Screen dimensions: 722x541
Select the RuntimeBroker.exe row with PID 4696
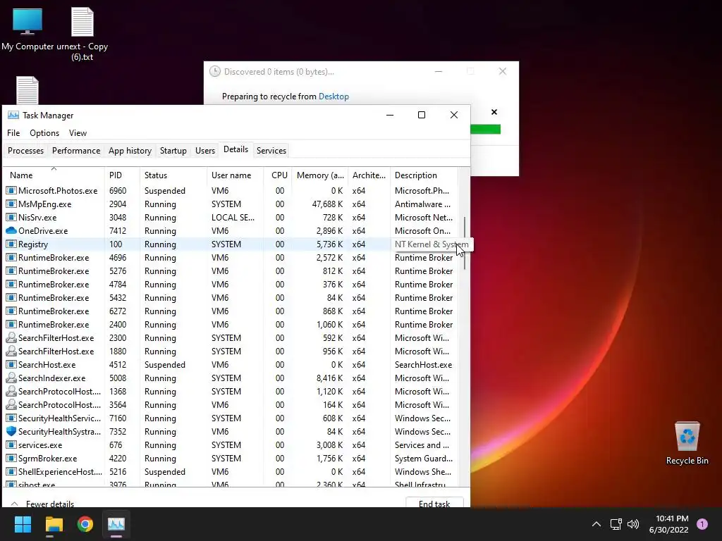point(231,258)
